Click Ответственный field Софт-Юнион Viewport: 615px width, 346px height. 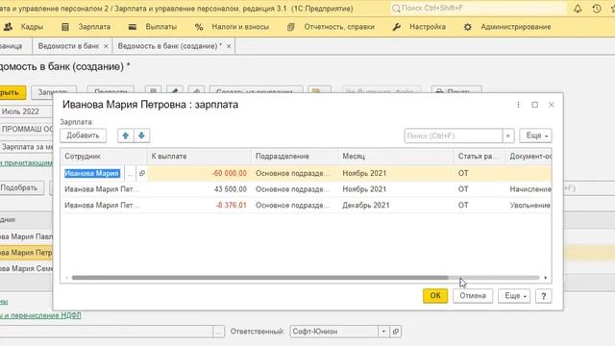pos(334,332)
